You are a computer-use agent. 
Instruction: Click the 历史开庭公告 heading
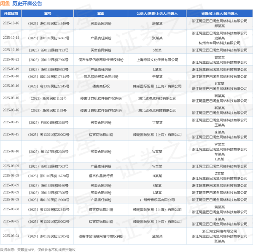pyautogui.click(x=27, y=3)
